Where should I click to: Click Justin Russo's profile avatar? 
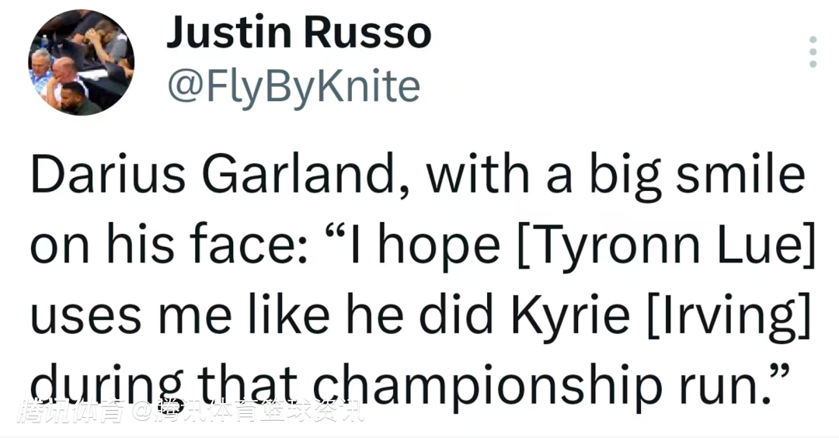82,63
